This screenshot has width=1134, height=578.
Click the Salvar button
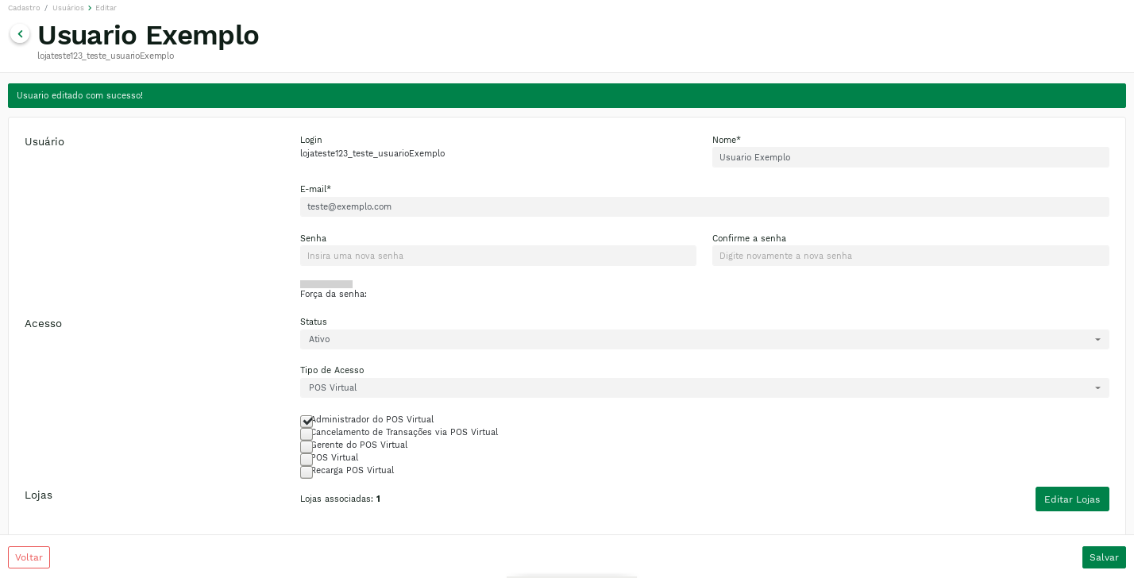tap(1104, 557)
